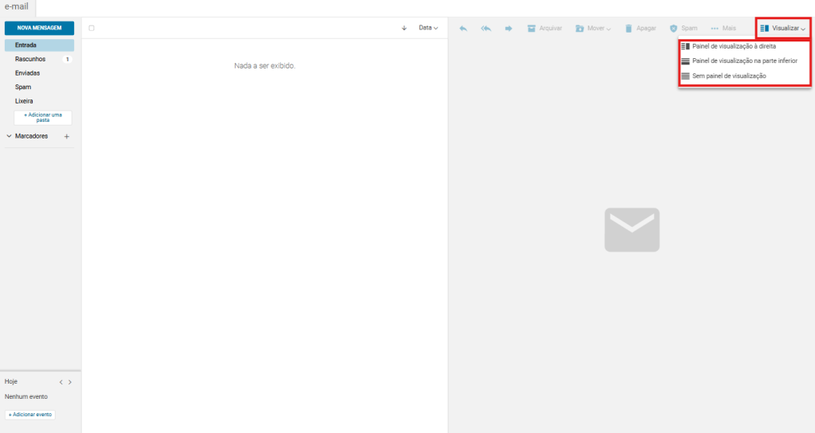Tick the select-all messages checkbox

(92, 28)
